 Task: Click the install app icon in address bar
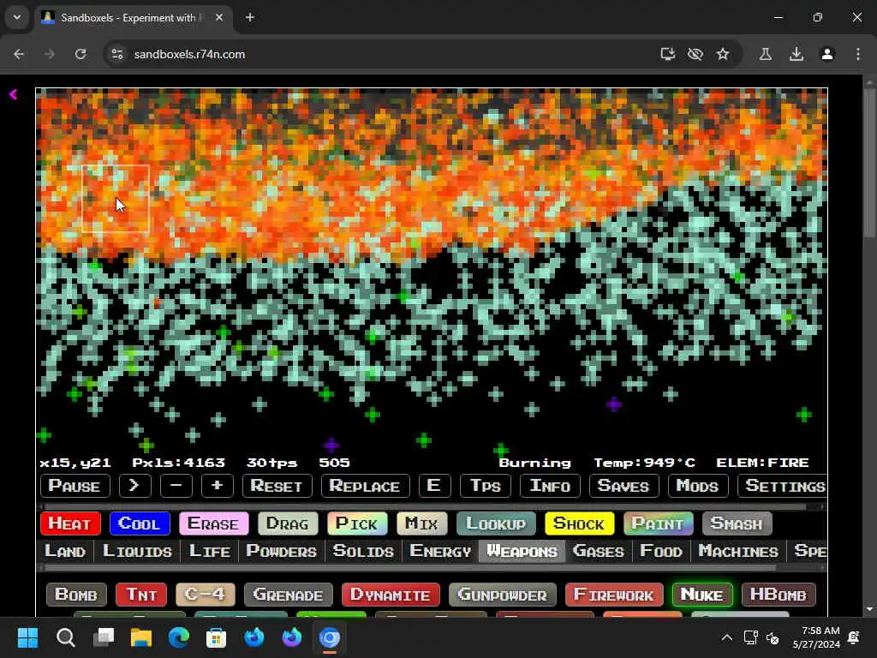667,54
